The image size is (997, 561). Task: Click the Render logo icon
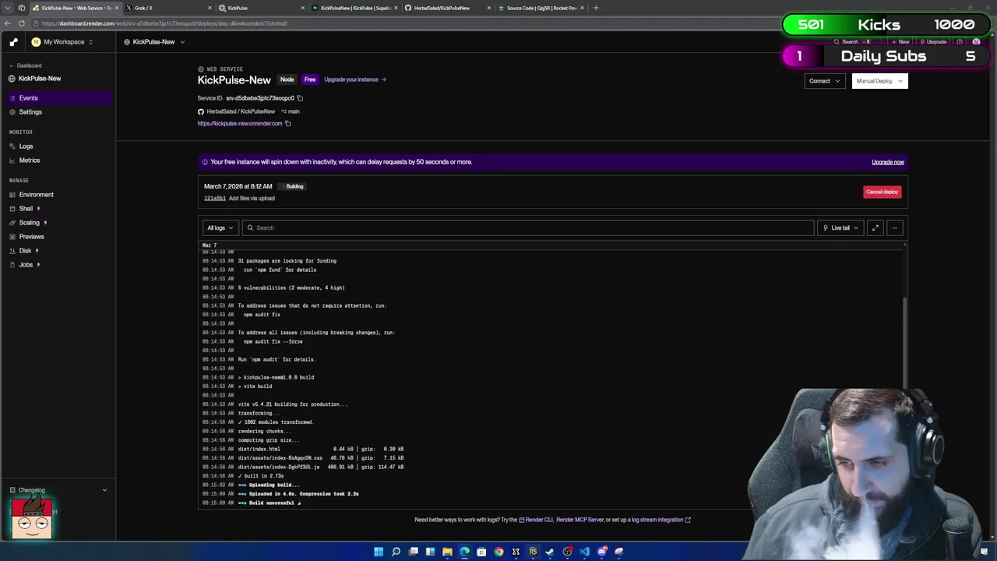click(13, 42)
